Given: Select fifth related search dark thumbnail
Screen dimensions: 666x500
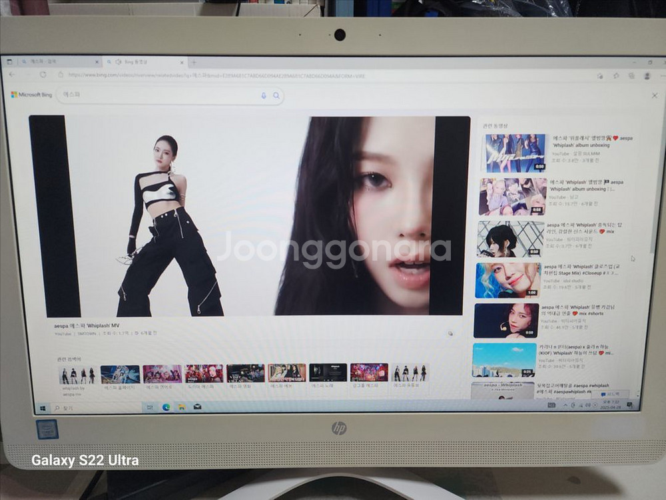Looking at the screenshot, I should click(245, 373).
